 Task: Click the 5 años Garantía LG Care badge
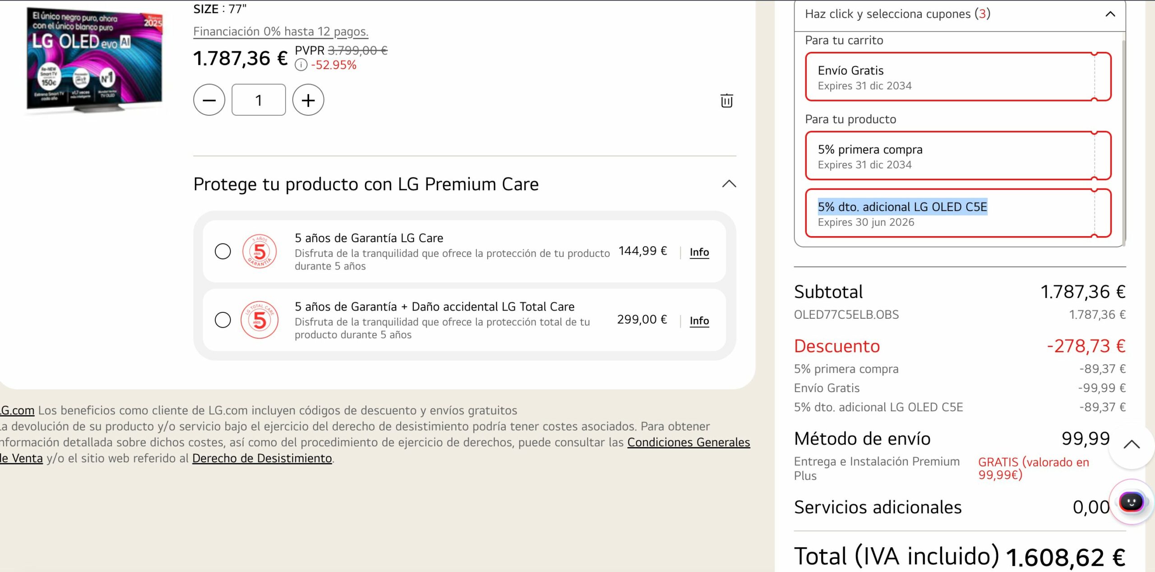click(259, 251)
